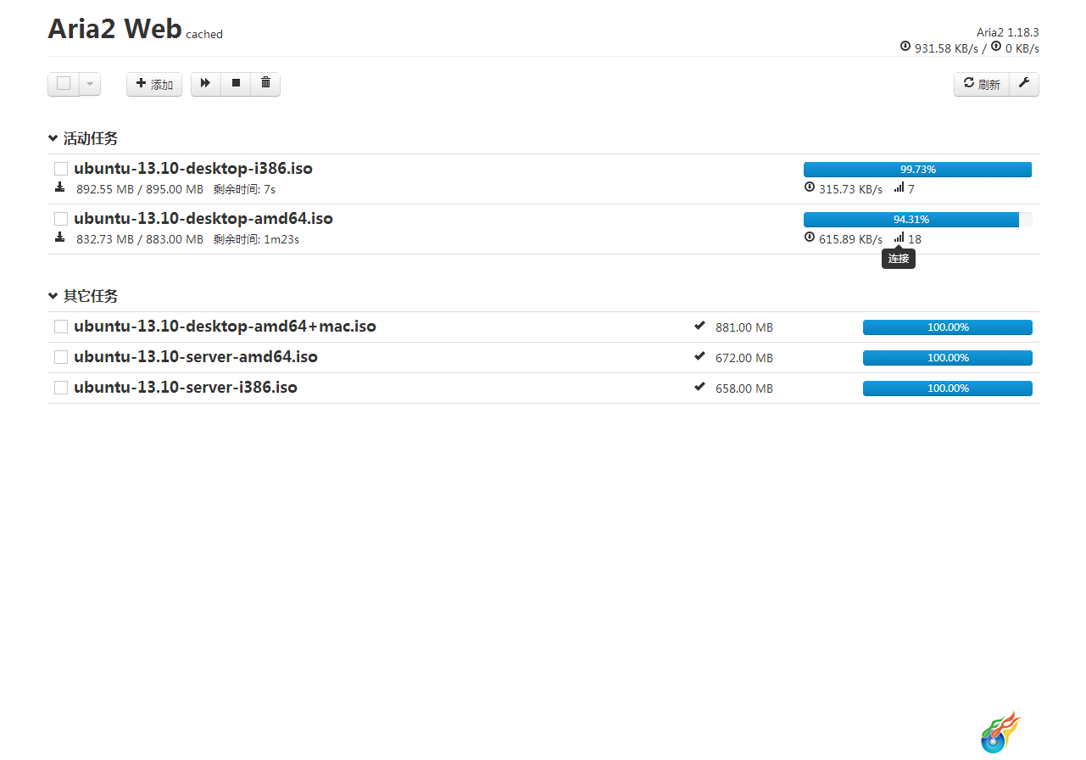Image resolution: width=1086 pixels, height=760 pixels.
Task: Click checkmark icon beside 881.00 MB
Action: coord(699,326)
